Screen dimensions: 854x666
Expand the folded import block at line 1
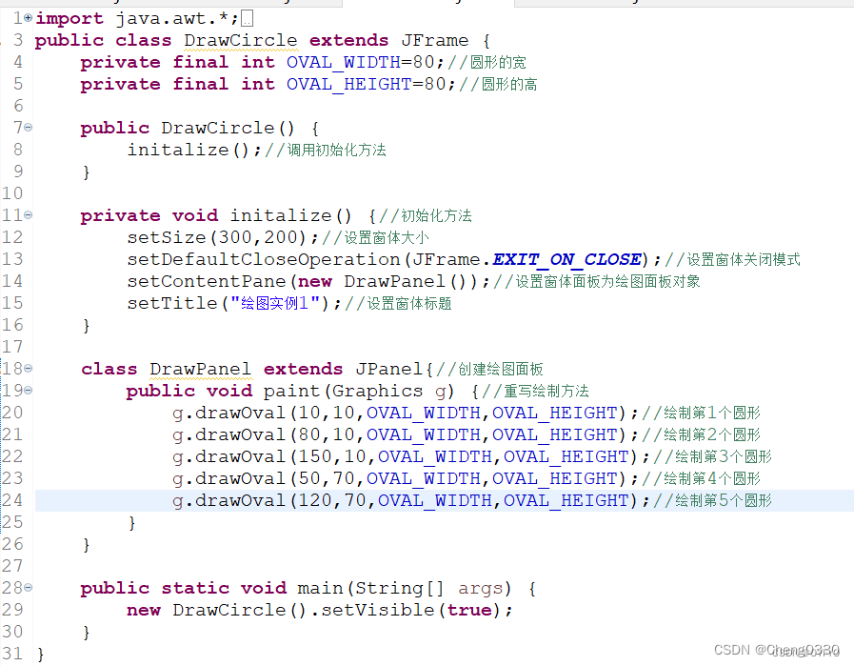pos(29,18)
